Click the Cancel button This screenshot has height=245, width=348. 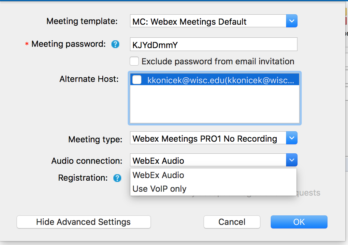point(232,222)
